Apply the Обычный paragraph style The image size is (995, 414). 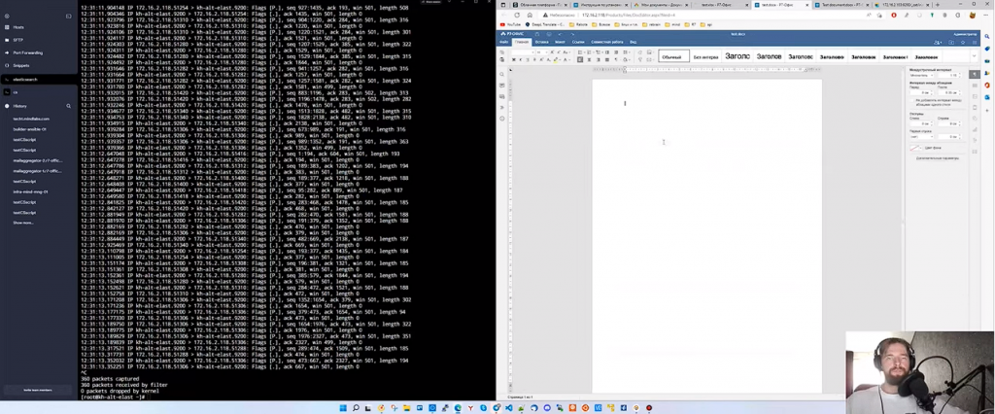pyautogui.click(x=674, y=56)
